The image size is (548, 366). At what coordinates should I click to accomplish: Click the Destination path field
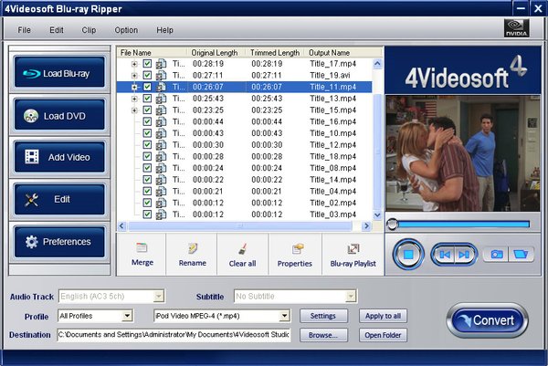[174, 335]
